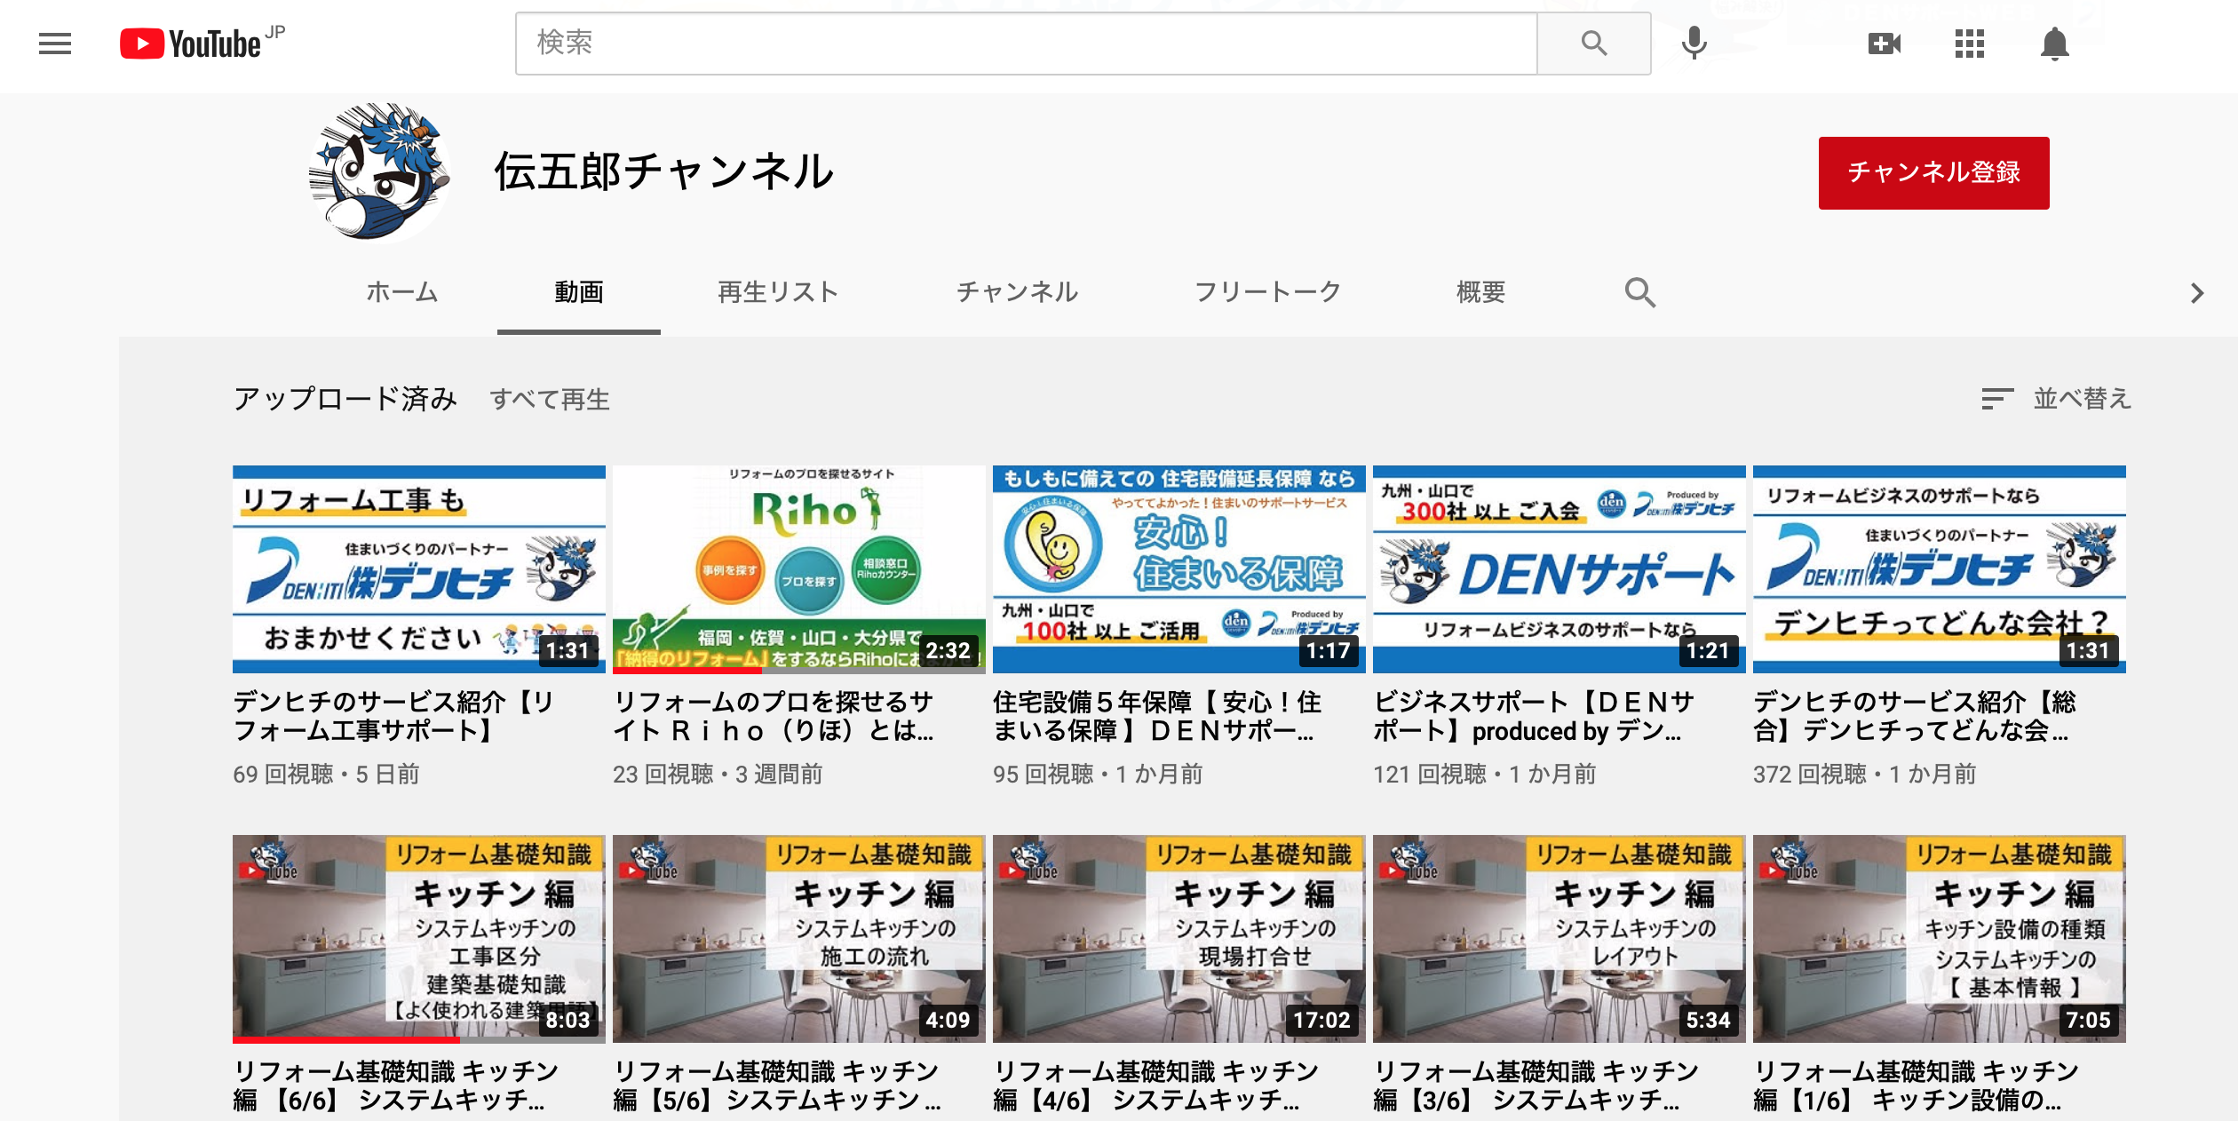The height and width of the screenshot is (1121, 2238).
Task: Open title リフォーム基礎知識 キッチン編【1/6】
Action: coord(1916,1085)
